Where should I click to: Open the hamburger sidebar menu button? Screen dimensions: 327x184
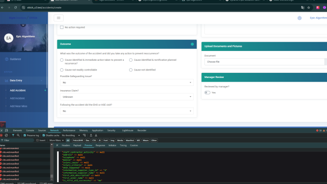point(58,18)
